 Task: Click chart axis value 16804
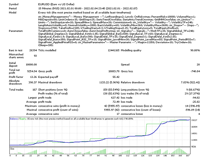194,127
